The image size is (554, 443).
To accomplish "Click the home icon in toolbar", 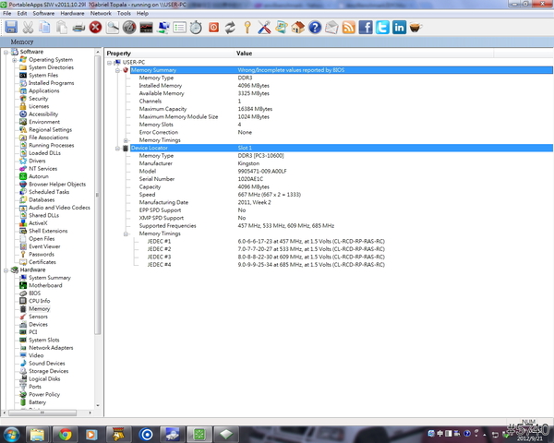I will (298, 28).
